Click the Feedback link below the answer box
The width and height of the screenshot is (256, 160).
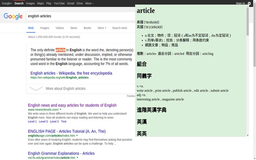(x=131, y=96)
